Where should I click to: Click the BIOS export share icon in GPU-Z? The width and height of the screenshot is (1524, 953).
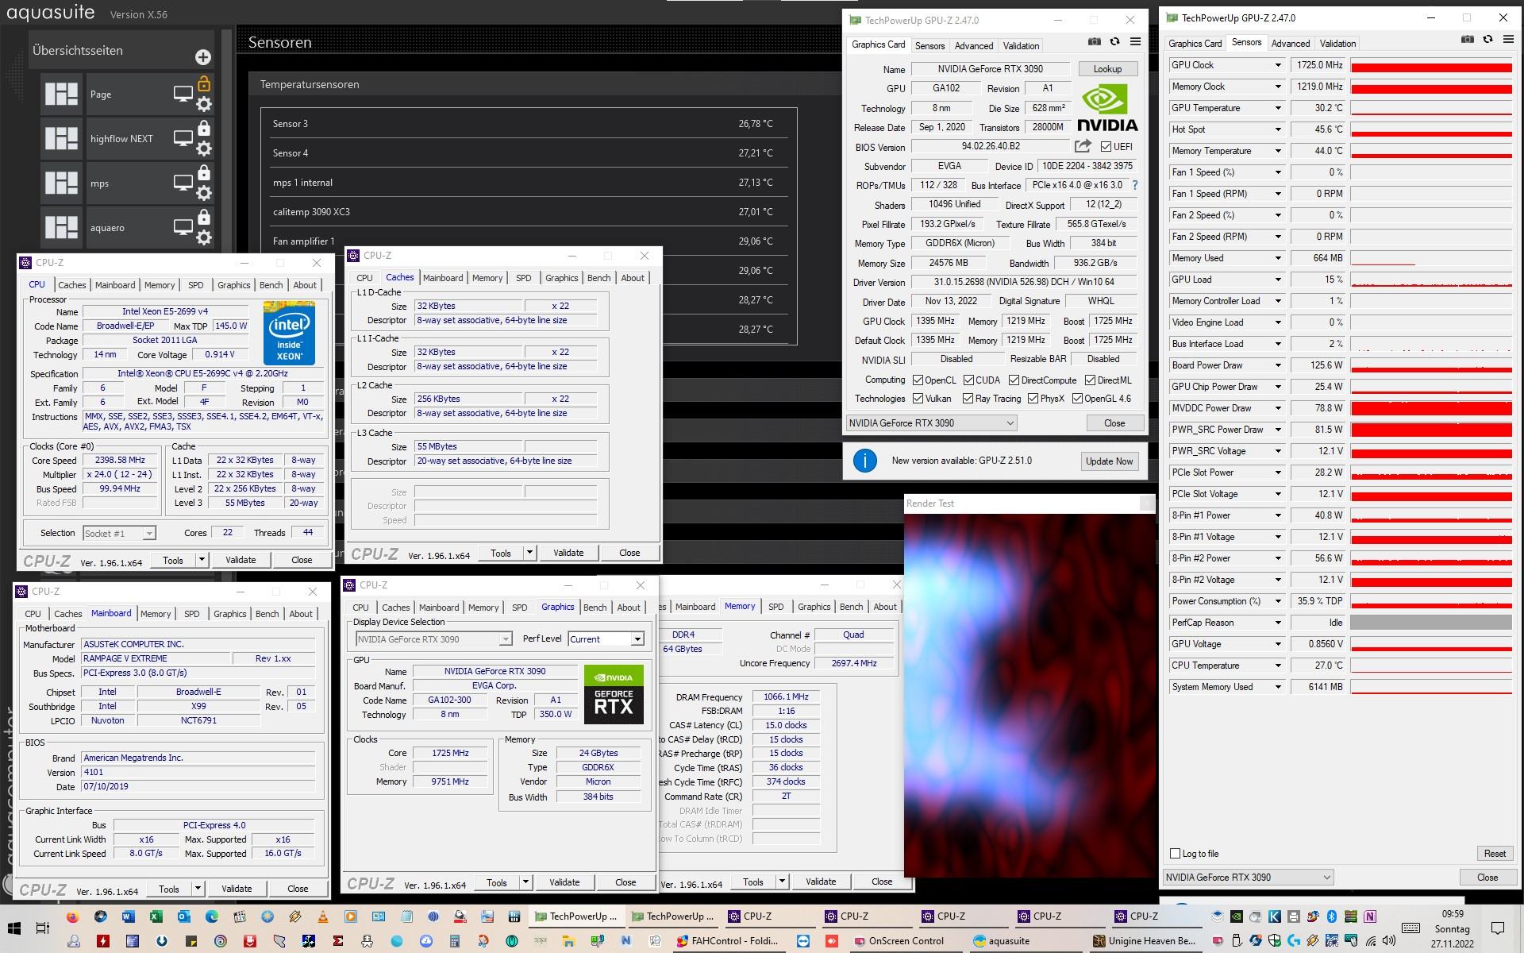pyautogui.click(x=1083, y=146)
